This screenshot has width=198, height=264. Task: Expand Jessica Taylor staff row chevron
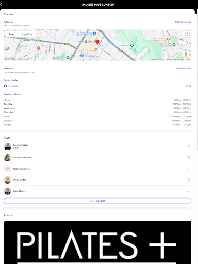click(x=189, y=146)
